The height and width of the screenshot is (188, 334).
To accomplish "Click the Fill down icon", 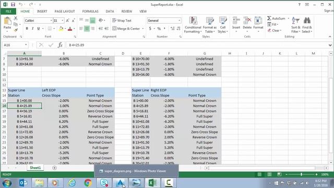I will (x=269, y=25).
